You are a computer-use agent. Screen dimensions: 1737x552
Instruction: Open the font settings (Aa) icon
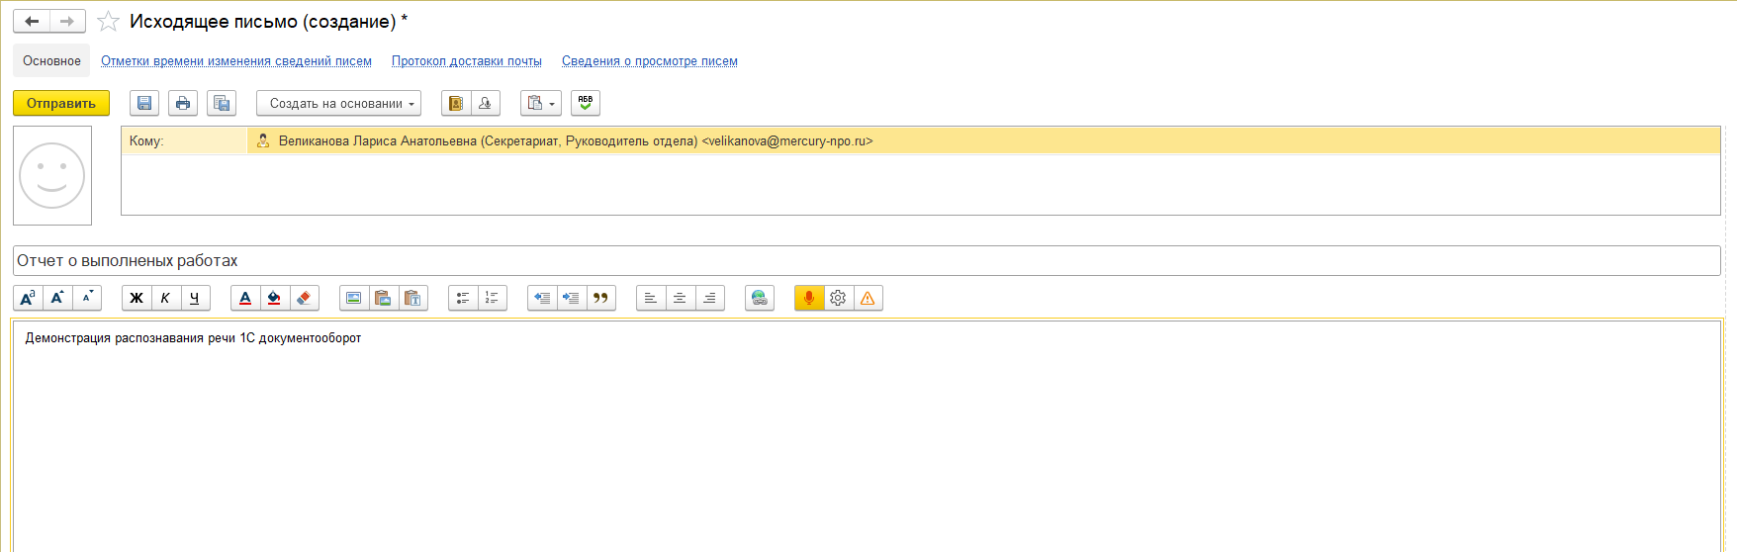tap(28, 298)
